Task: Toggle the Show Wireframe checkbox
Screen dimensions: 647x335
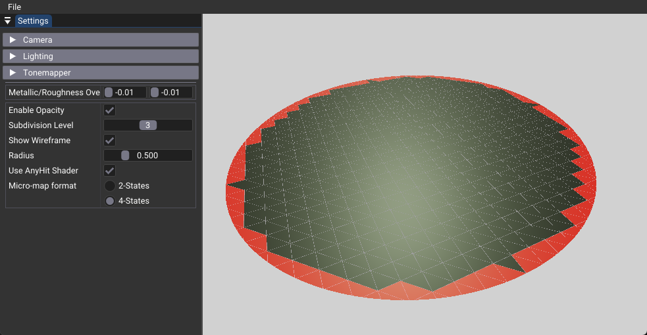Action: tap(109, 141)
